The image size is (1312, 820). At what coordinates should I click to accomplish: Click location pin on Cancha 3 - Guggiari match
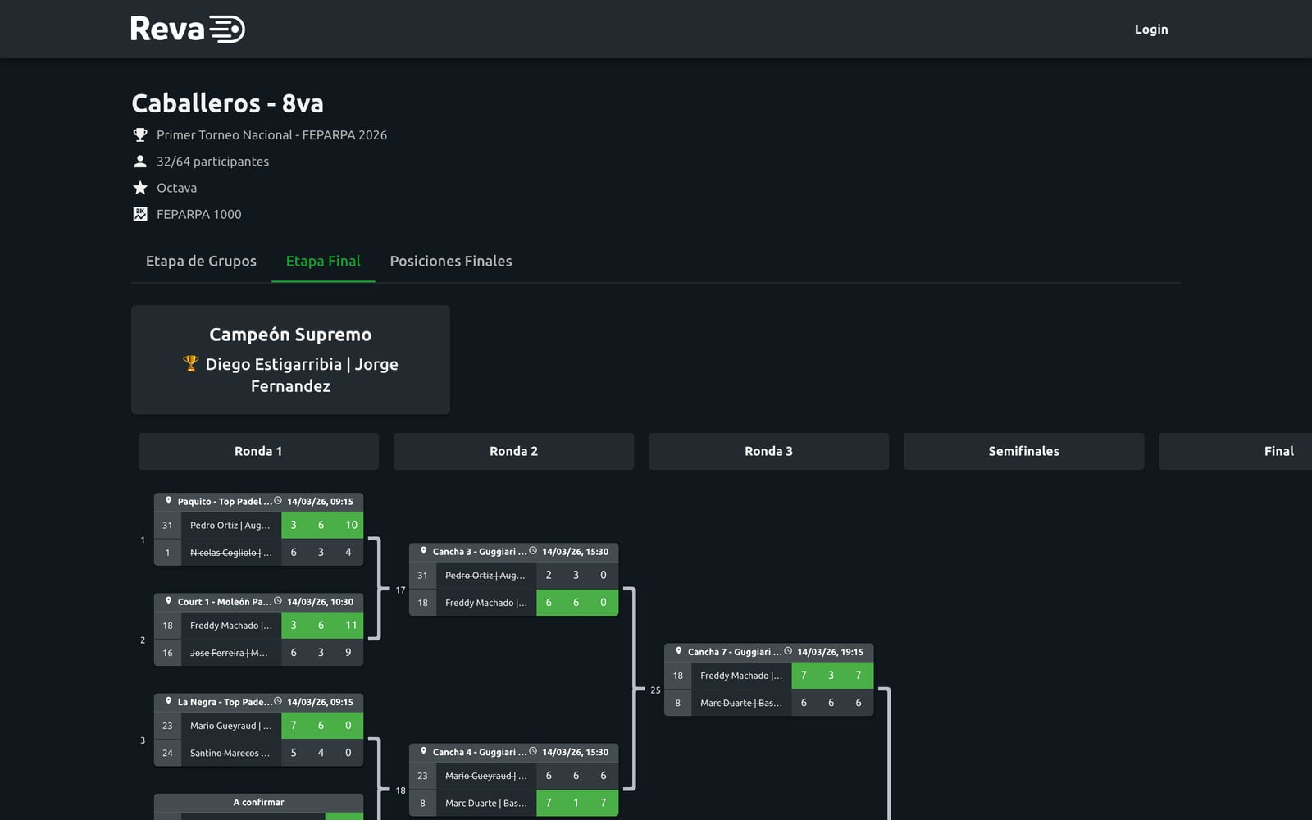tap(423, 550)
